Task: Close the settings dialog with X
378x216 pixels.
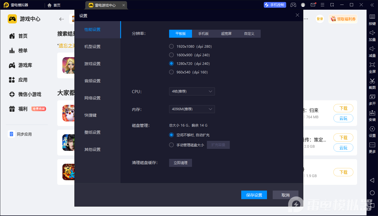Action: [x=297, y=15]
